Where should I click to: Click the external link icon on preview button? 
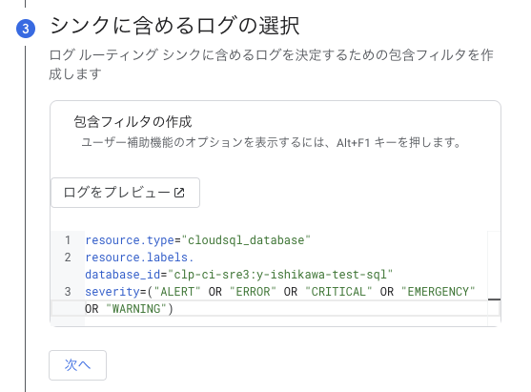(x=179, y=193)
